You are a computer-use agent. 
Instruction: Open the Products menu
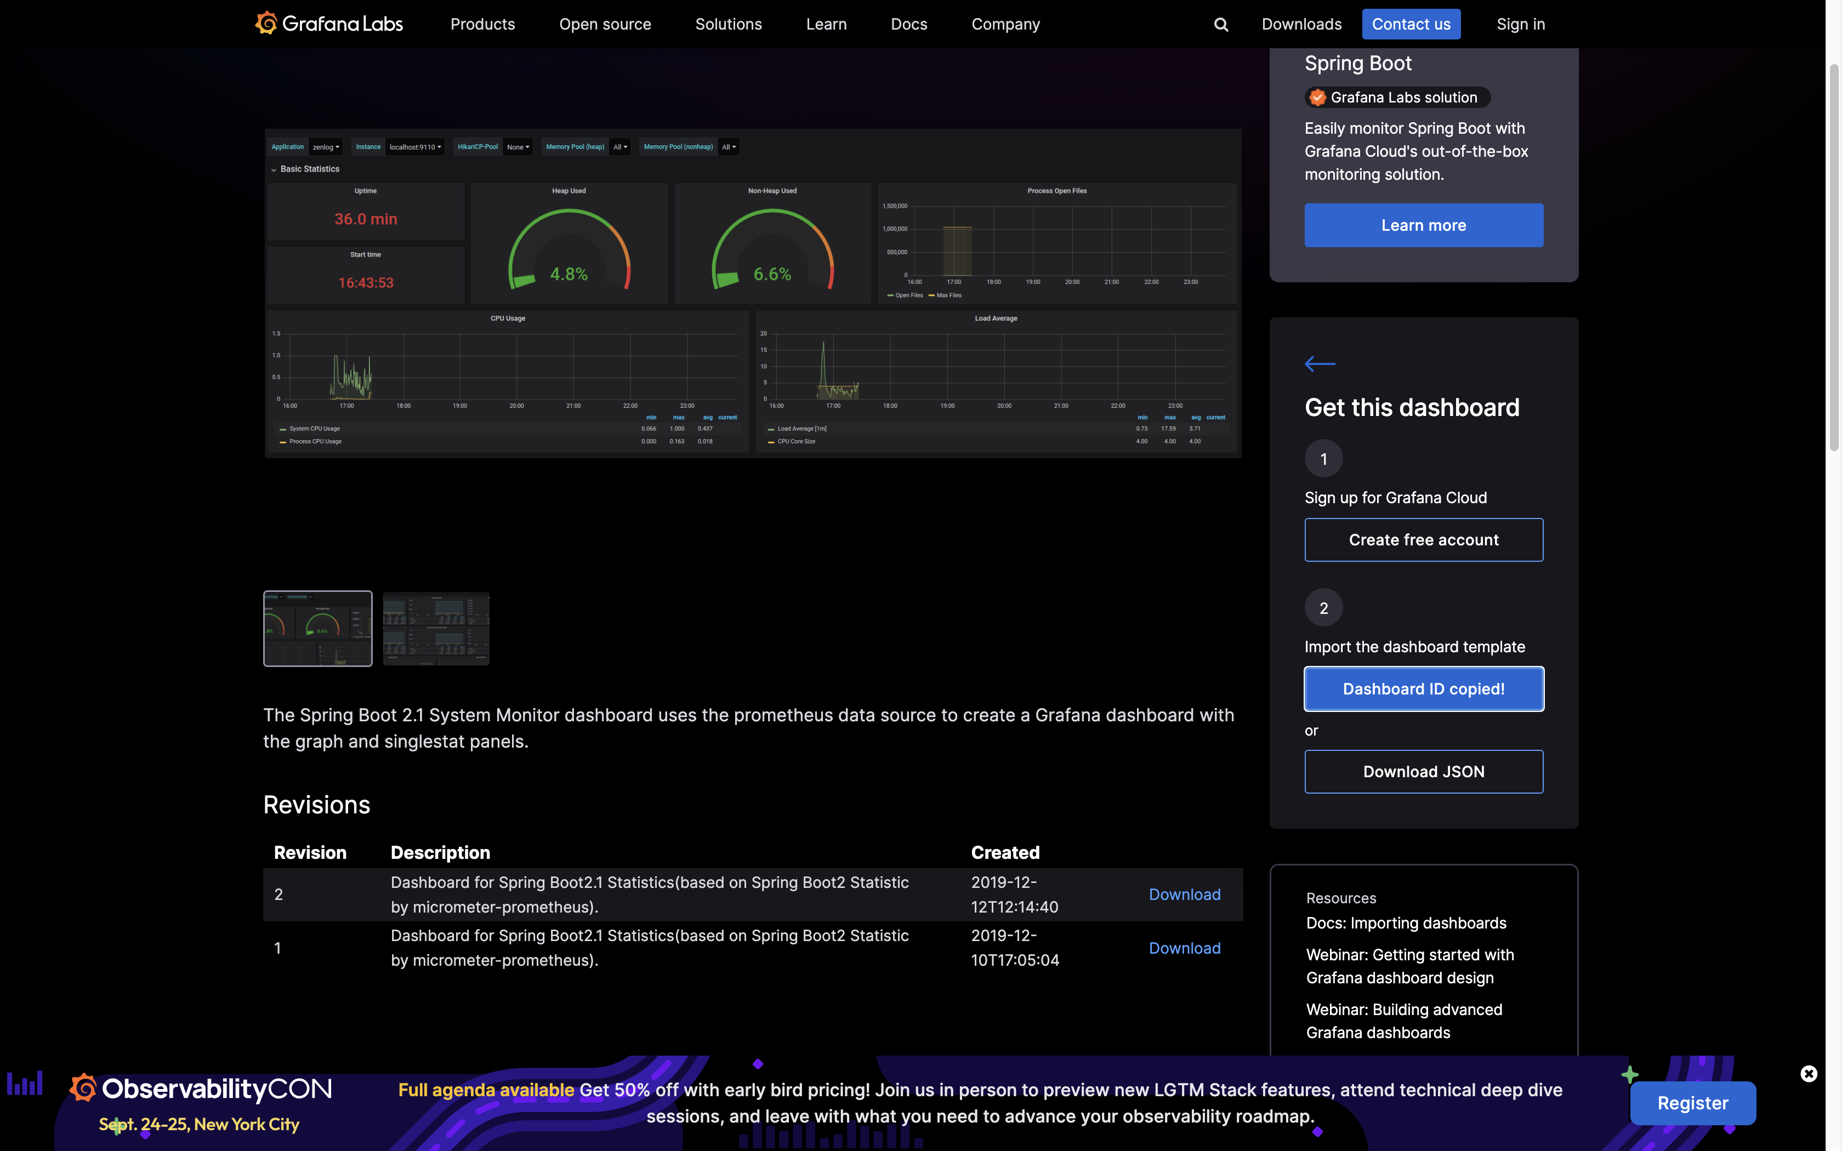pyautogui.click(x=482, y=24)
